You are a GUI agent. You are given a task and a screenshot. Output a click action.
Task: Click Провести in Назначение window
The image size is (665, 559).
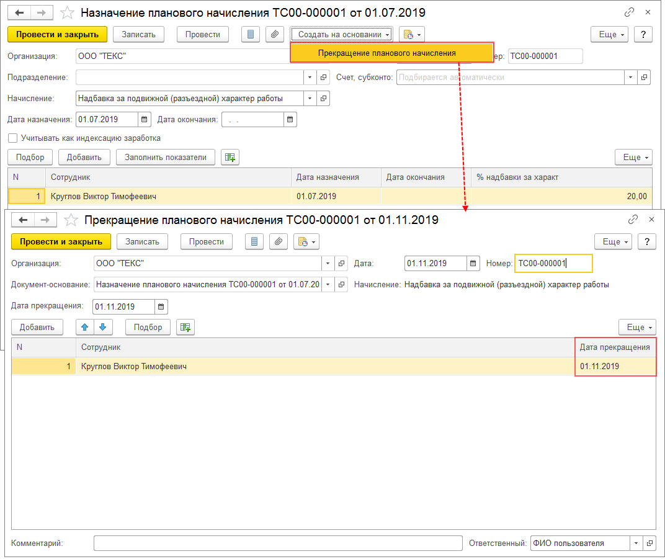click(x=203, y=34)
